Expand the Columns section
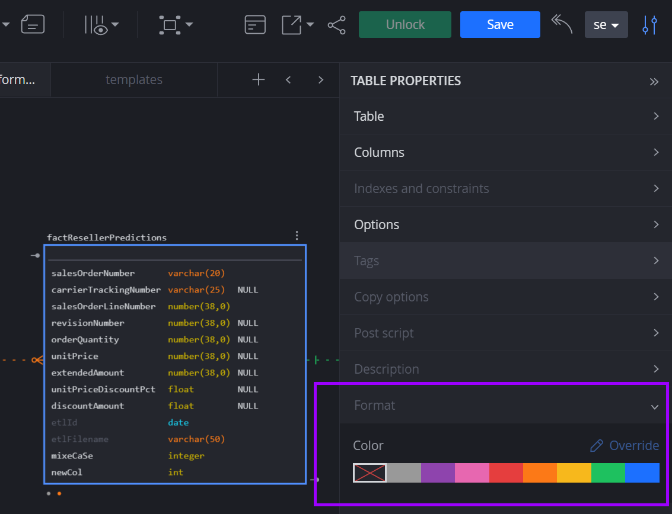Image resolution: width=672 pixels, height=514 pixels. pos(504,152)
